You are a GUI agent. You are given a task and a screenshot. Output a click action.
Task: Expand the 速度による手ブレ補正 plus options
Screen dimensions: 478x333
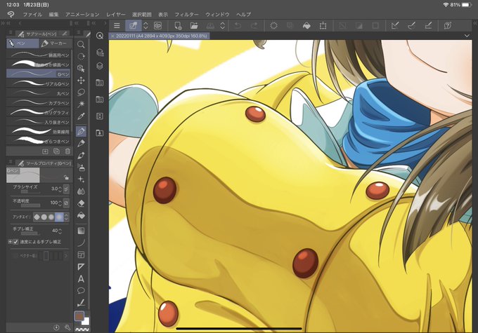10,242
